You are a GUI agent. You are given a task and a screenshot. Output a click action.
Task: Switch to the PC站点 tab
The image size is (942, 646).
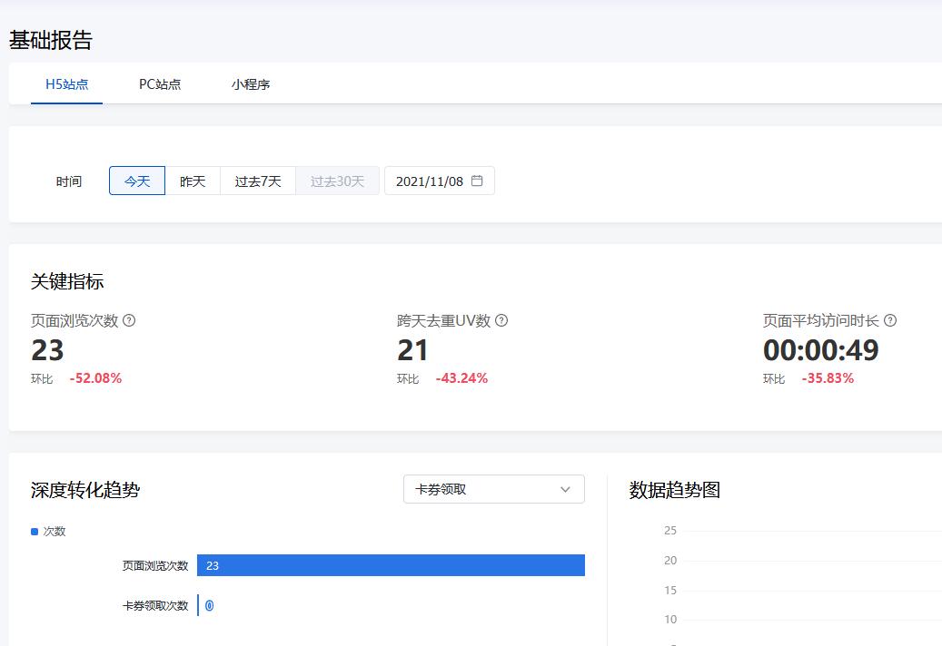(160, 84)
